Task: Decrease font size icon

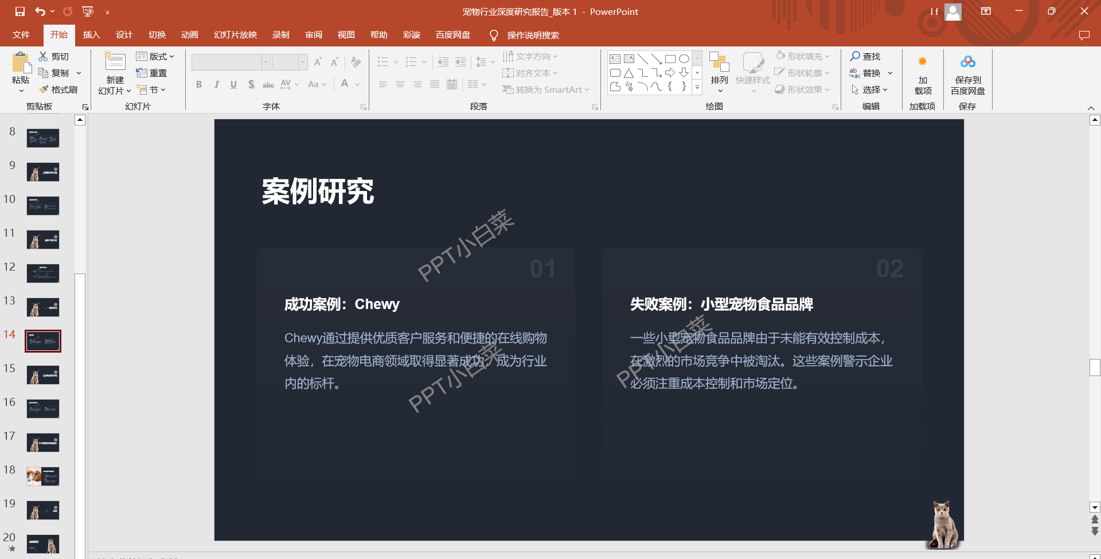Action: click(x=335, y=62)
